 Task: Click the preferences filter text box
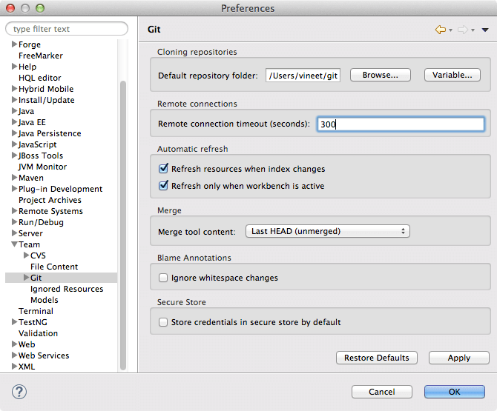point(67,29)
